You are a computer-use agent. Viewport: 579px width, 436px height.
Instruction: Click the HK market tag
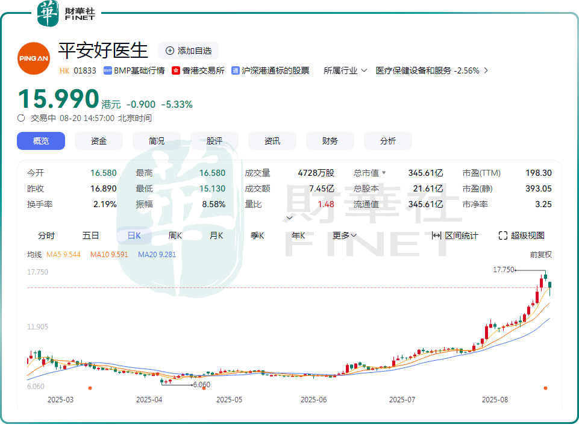(64, 70)
